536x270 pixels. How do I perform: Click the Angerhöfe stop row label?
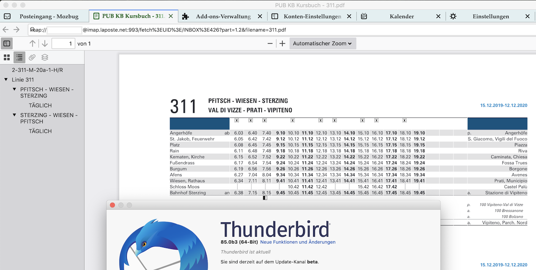(x=181, y=133)
